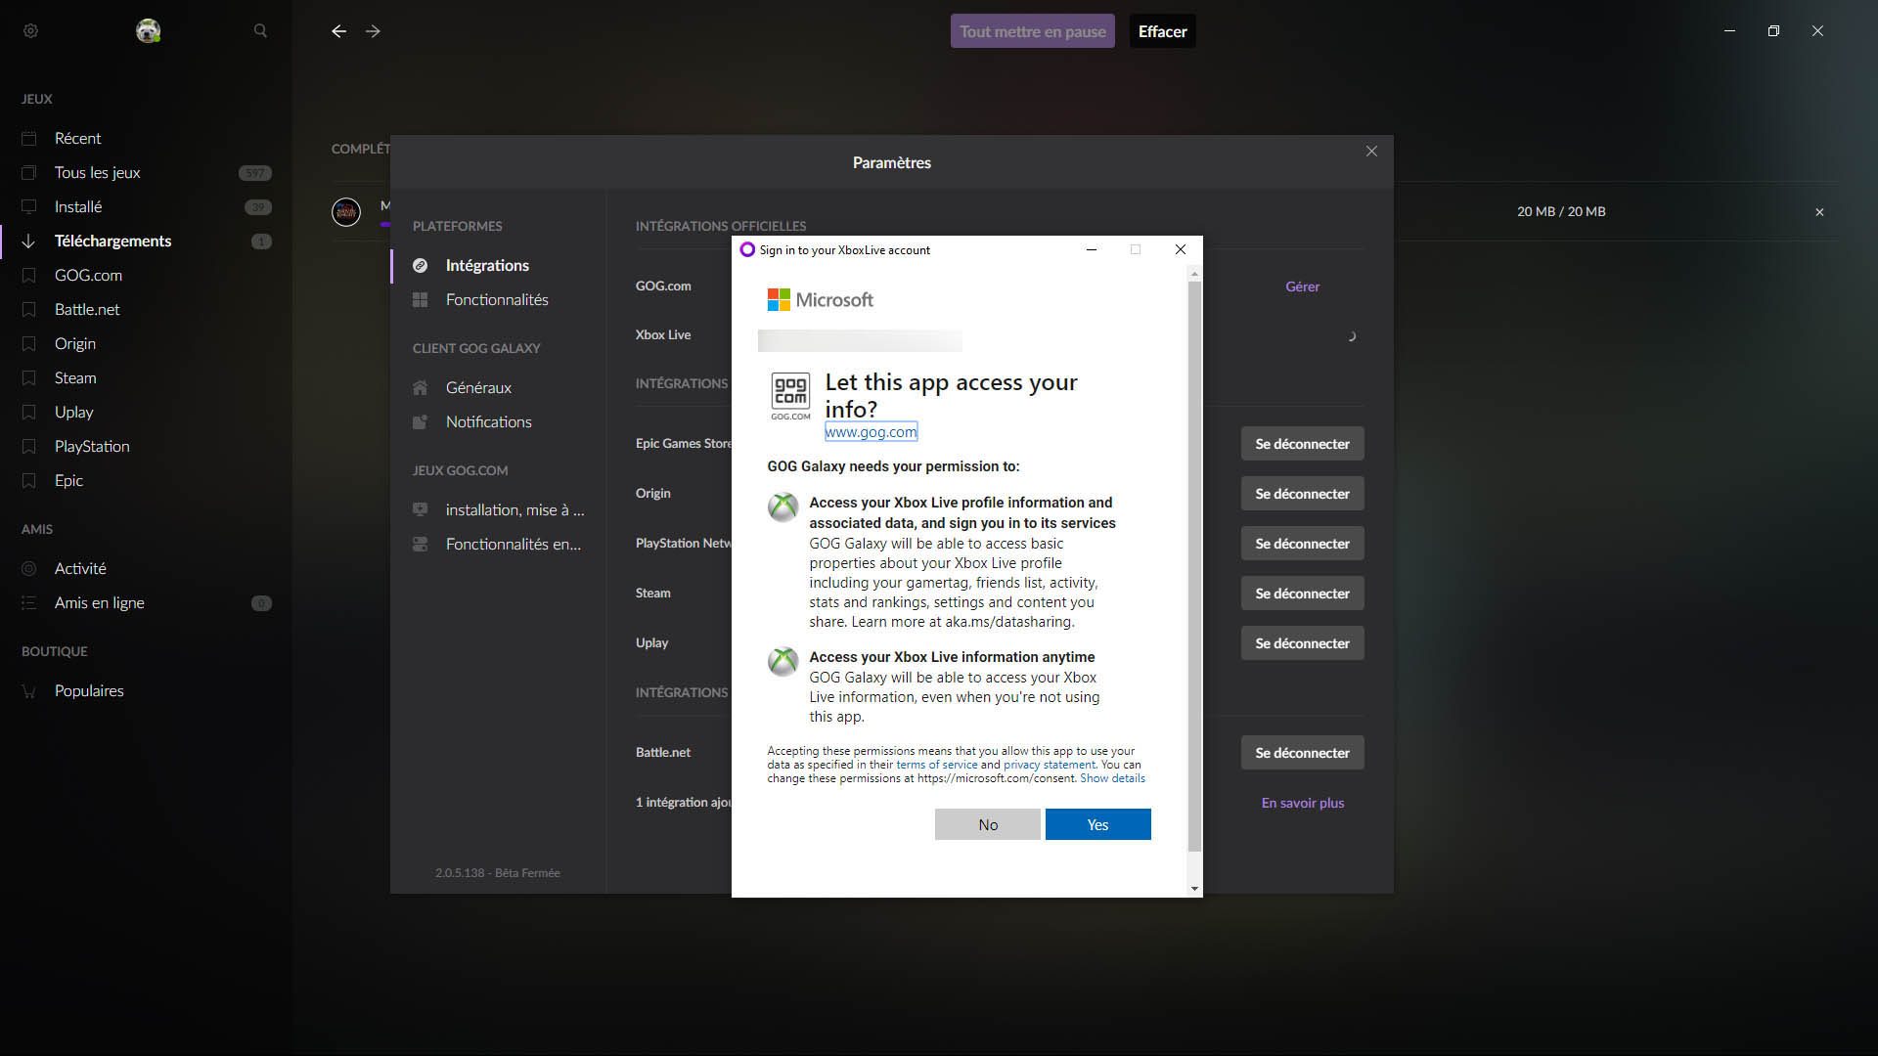Minimize the XboxLive sign-in window

coord(1092,249)
